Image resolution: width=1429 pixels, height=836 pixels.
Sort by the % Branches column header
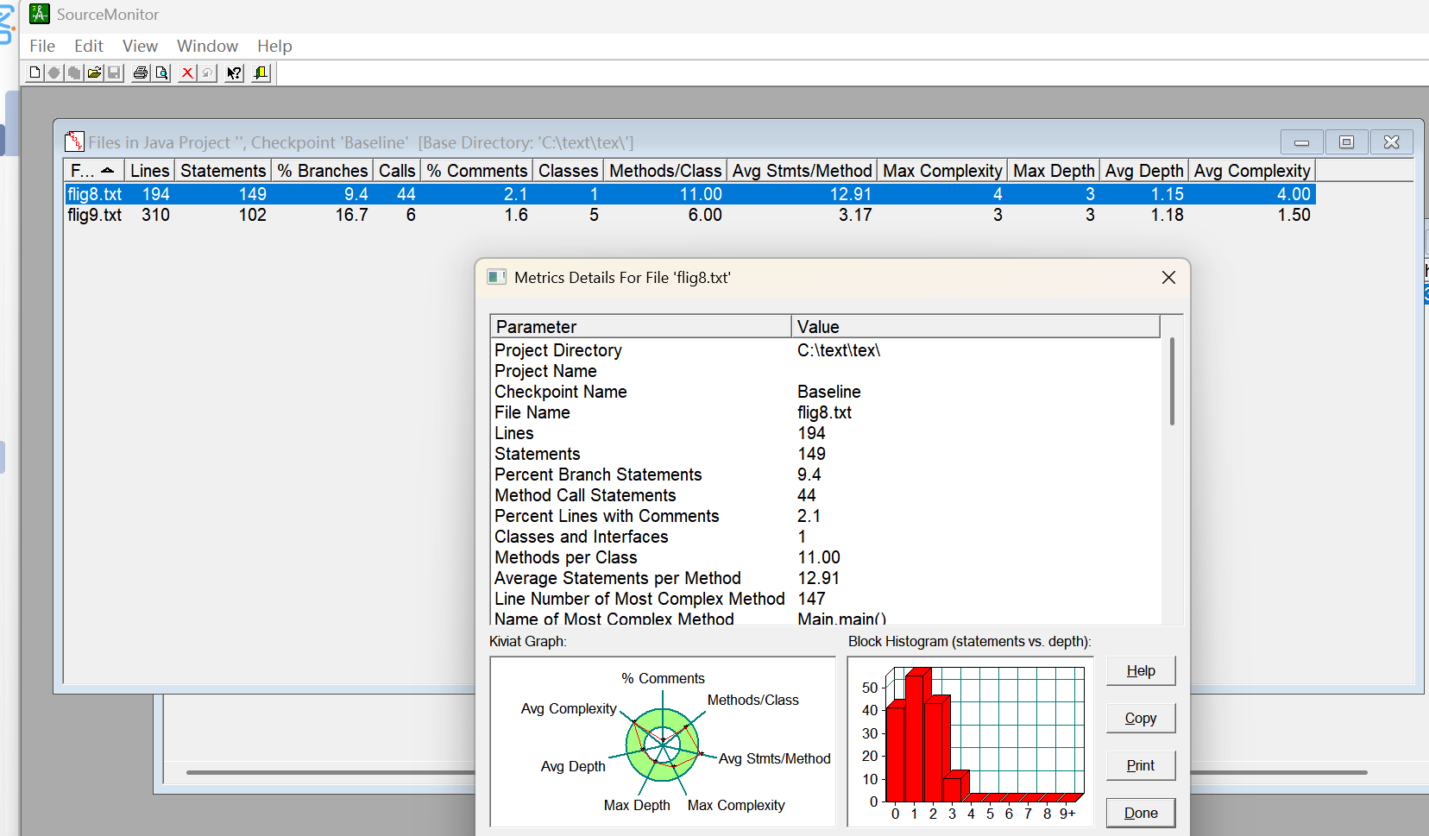click(323, 171)
